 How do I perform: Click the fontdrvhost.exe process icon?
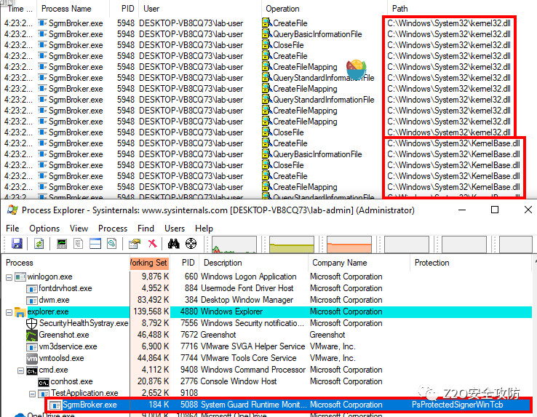coord(32,288)
